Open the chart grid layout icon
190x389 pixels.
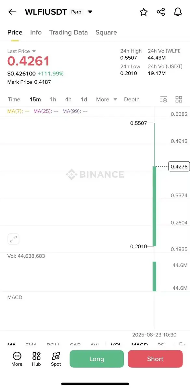click(x=179, y=100)
